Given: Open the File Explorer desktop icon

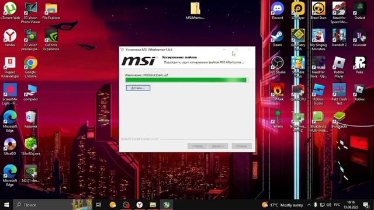Looking at the screenshot, I should (x=51, y=10).
